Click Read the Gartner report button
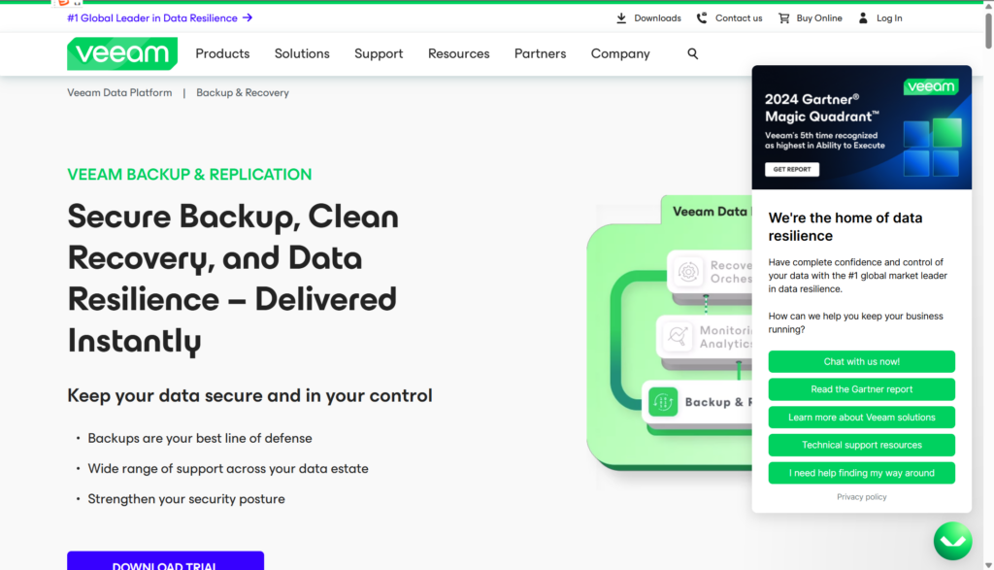Viewport: 994px width, 570px height. click(861, 389)
